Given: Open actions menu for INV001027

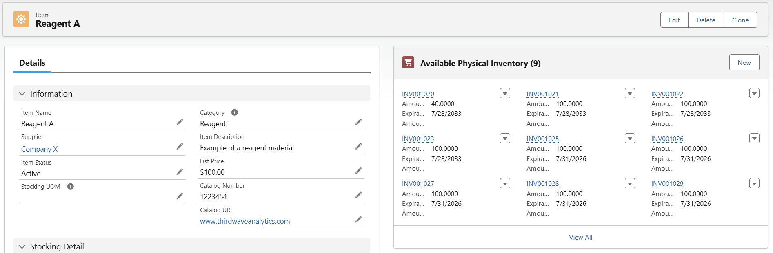Looking at the screenshot, I should 505,183.
